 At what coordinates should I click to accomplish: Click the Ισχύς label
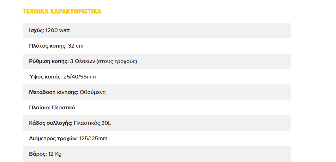36,31
